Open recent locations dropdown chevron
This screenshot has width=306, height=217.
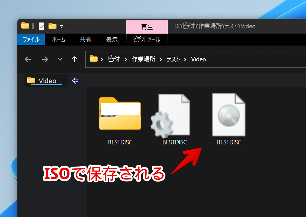(x=60, y=59)
